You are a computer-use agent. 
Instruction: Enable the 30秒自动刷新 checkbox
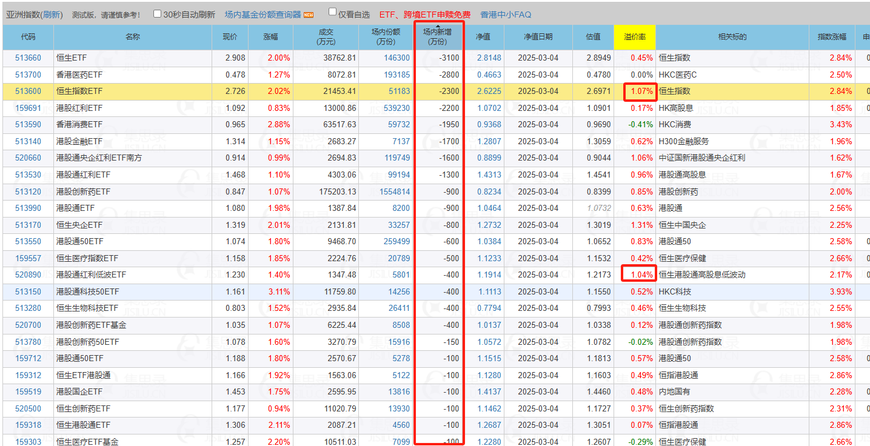[x=158, y=13]
